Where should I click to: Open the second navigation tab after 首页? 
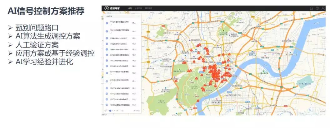138,8
